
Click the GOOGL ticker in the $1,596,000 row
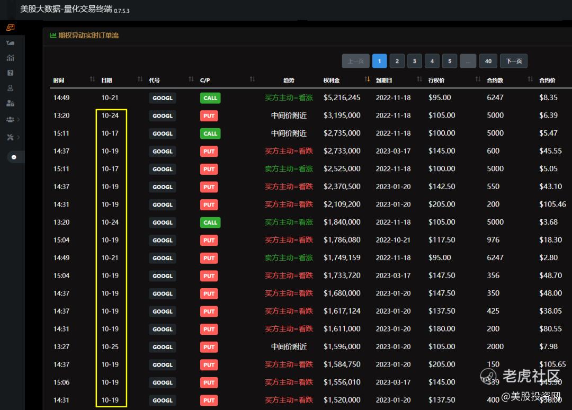tap(163, 347)
